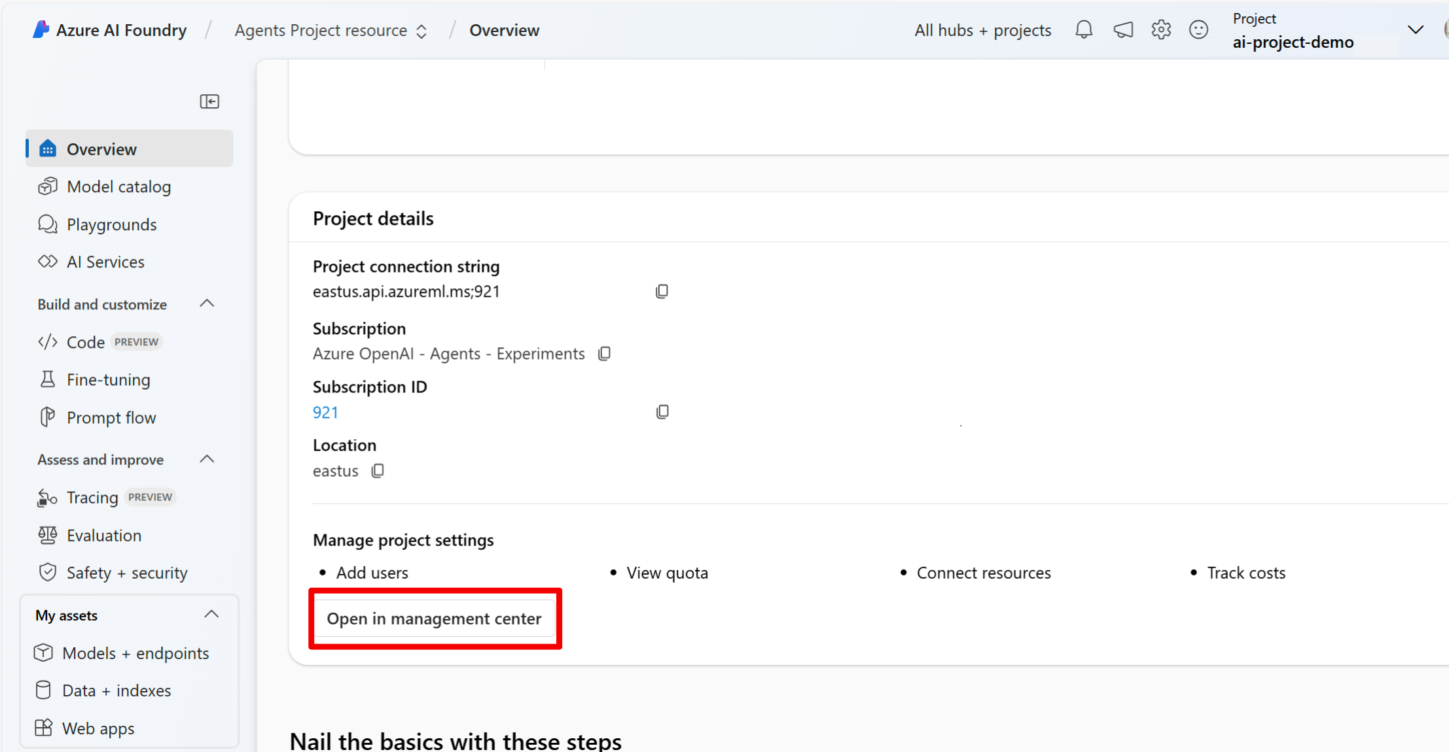Viewport: 1449px width, 752px height.
Task: Open Safety + security
Action: click(x=126, y=572)
